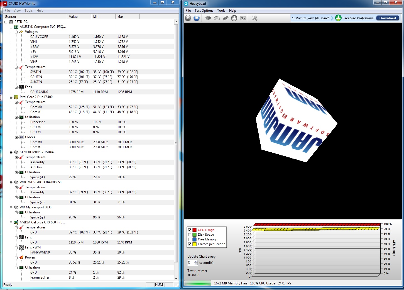Click the CPU Utilization chart icon

pyautogui.click(x=21, y=117)
